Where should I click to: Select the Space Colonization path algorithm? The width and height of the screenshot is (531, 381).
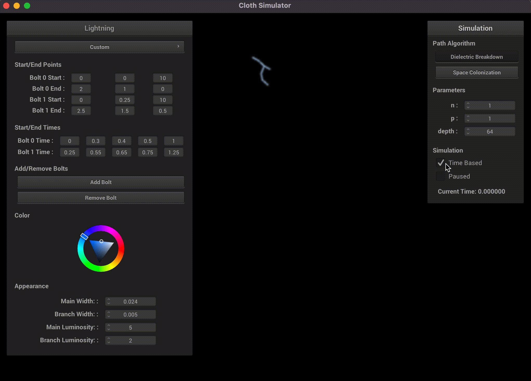[x=476, y=72]
